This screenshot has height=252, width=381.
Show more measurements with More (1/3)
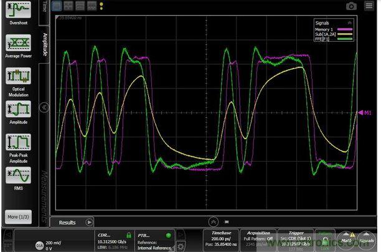tap(18, 216)
